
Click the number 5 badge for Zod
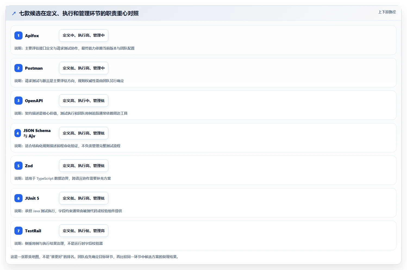click(x=18, y=166)
